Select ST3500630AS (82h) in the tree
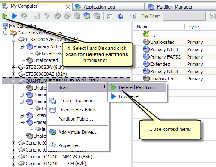 click(46, 74)
